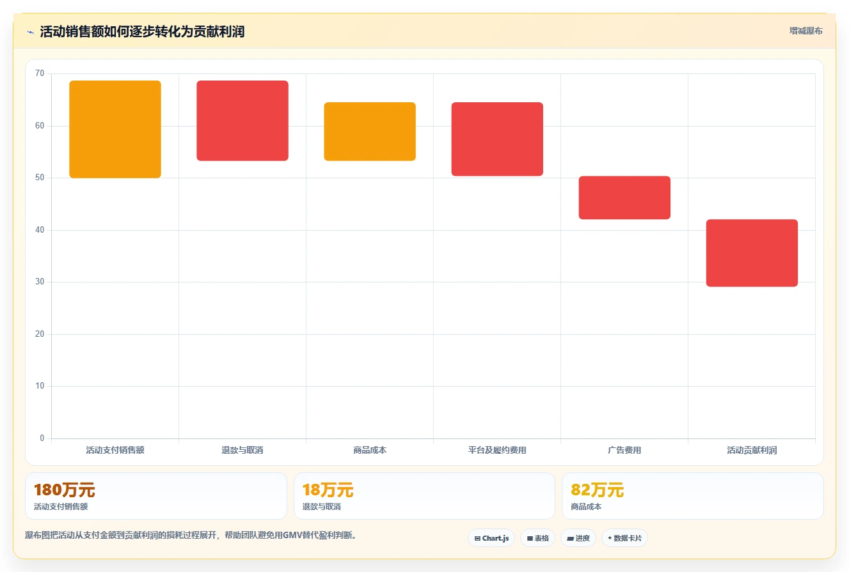
Task: Click x-axis label 活动支付销售额
Action: pos(115,450)
